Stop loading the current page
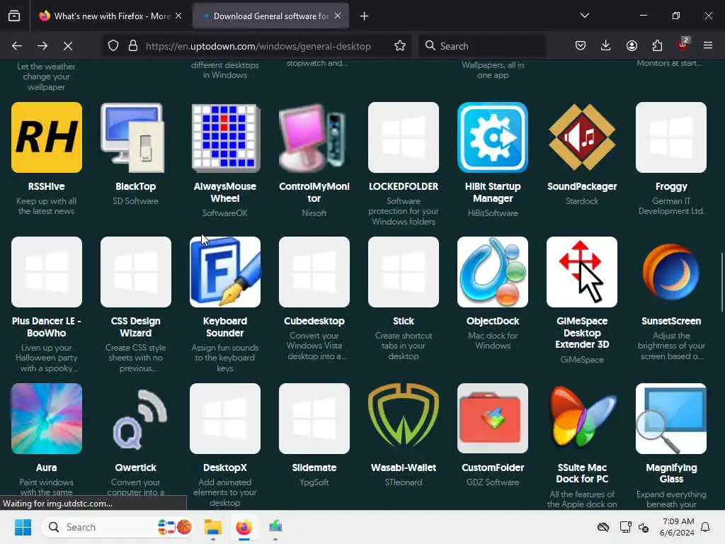Screen dimensions: 725x544 coord(68,46)
